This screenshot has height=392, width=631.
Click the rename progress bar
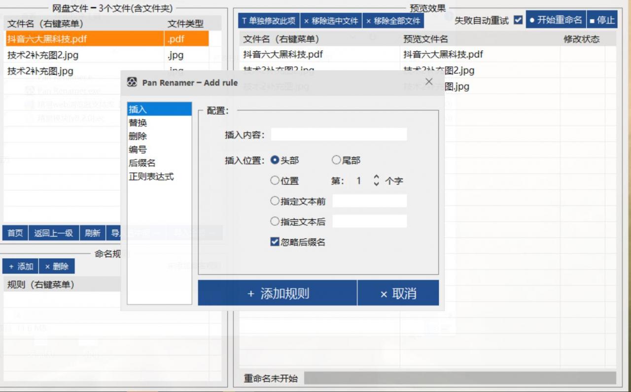click(460, 378)
